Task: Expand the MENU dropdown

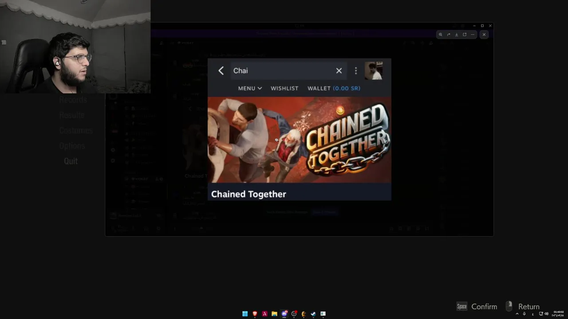Action: 250,88
